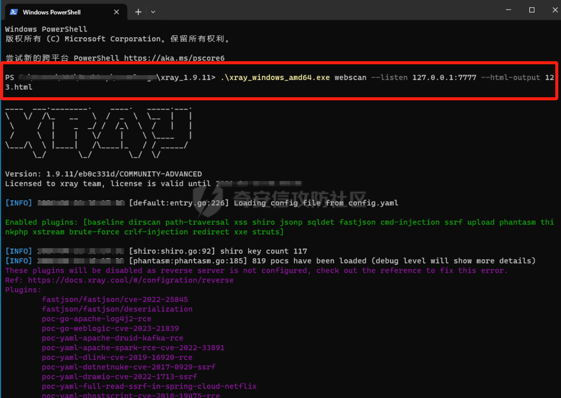
Task: Click poc-yaml-full-read-ssrf-in-spring-cloud-netflix entry
Action: [149, 387]
